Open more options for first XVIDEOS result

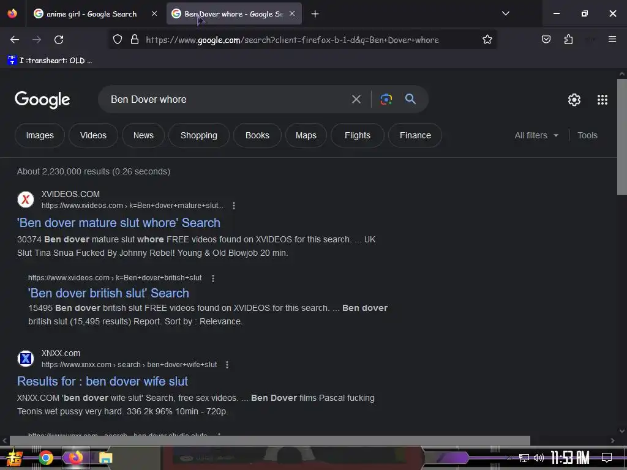click(x=234, y=206)
